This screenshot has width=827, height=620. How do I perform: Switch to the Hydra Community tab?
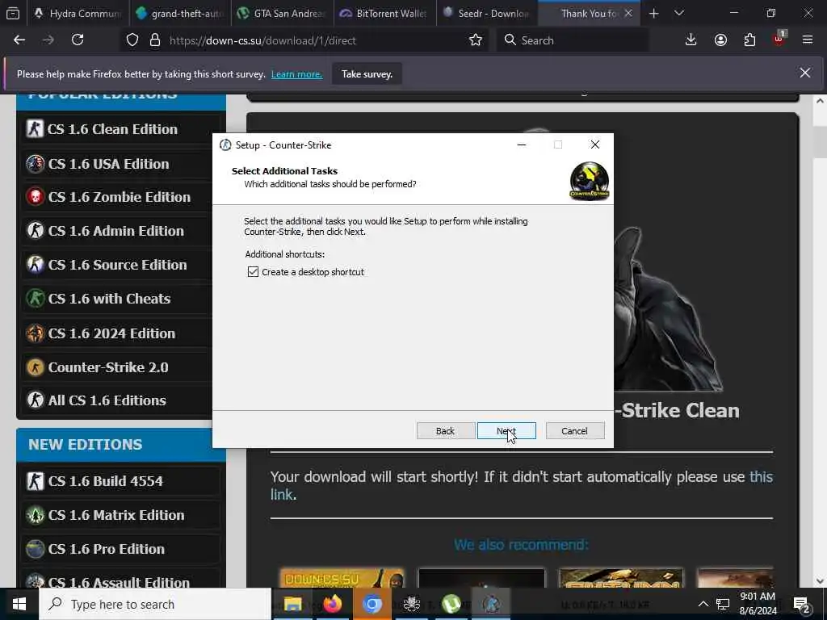coord(78,14)
